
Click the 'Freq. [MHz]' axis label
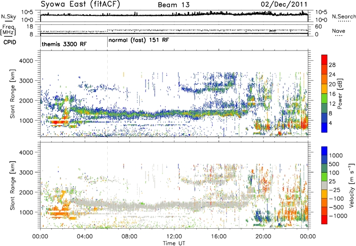coord(8,30)
